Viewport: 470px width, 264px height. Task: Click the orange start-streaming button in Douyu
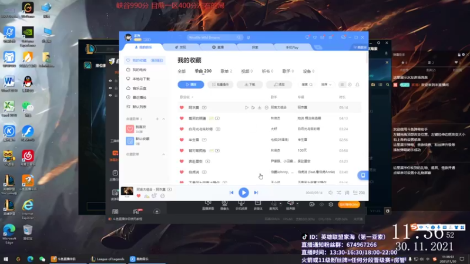coord(349,204)
